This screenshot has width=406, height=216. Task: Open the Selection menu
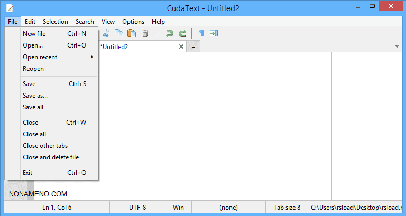(56, 22)
